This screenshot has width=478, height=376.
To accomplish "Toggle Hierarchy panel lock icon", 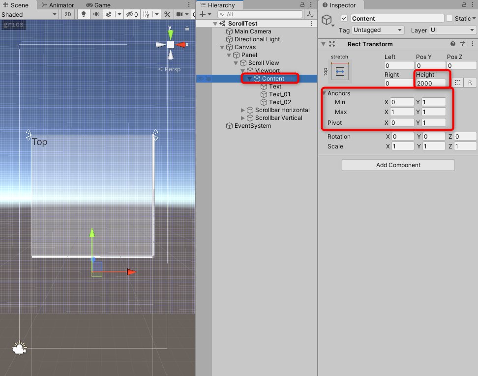I will pyautogui.click(x=302, y=4).
